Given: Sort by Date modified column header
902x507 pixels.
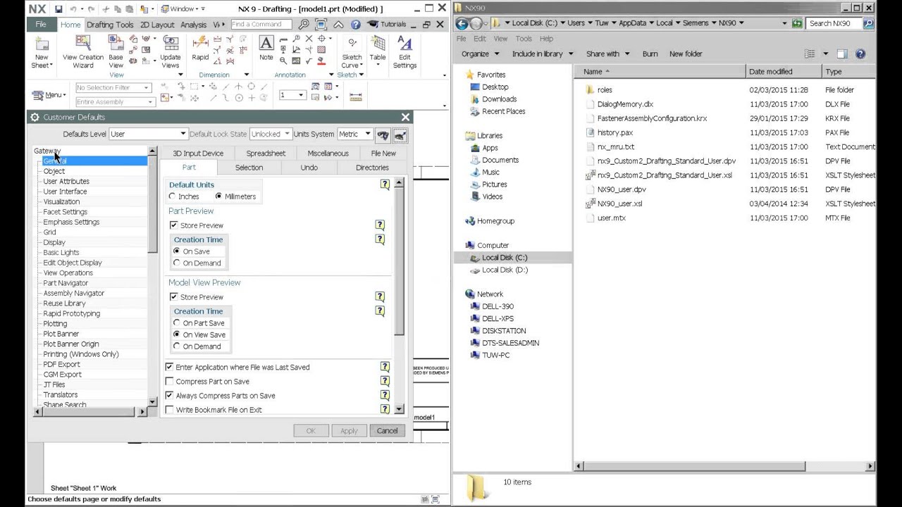Looking at the screenshot, I should point(784,71).
